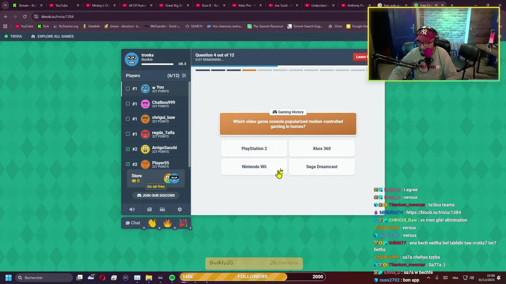Screen dimensions: 506x284
Task: Choose answer Nintendo Wii
Action: point(254,167)
